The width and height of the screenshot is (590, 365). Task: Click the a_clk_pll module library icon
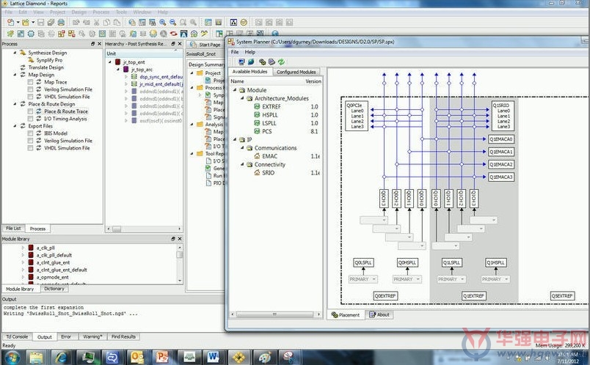coord(31,248)
